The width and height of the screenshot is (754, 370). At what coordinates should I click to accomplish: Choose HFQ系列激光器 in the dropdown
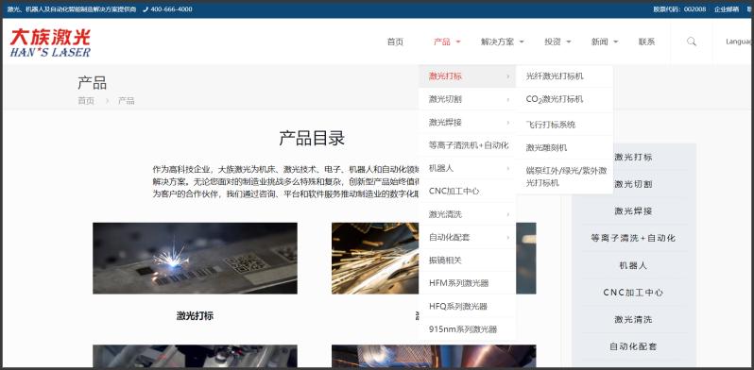click(x=467, y=306)
